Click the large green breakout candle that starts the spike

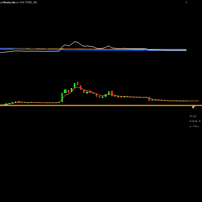tap(62, 97)
